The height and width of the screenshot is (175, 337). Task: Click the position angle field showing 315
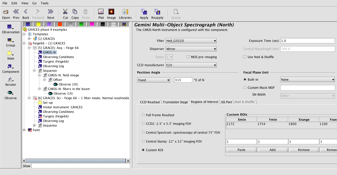183,80
